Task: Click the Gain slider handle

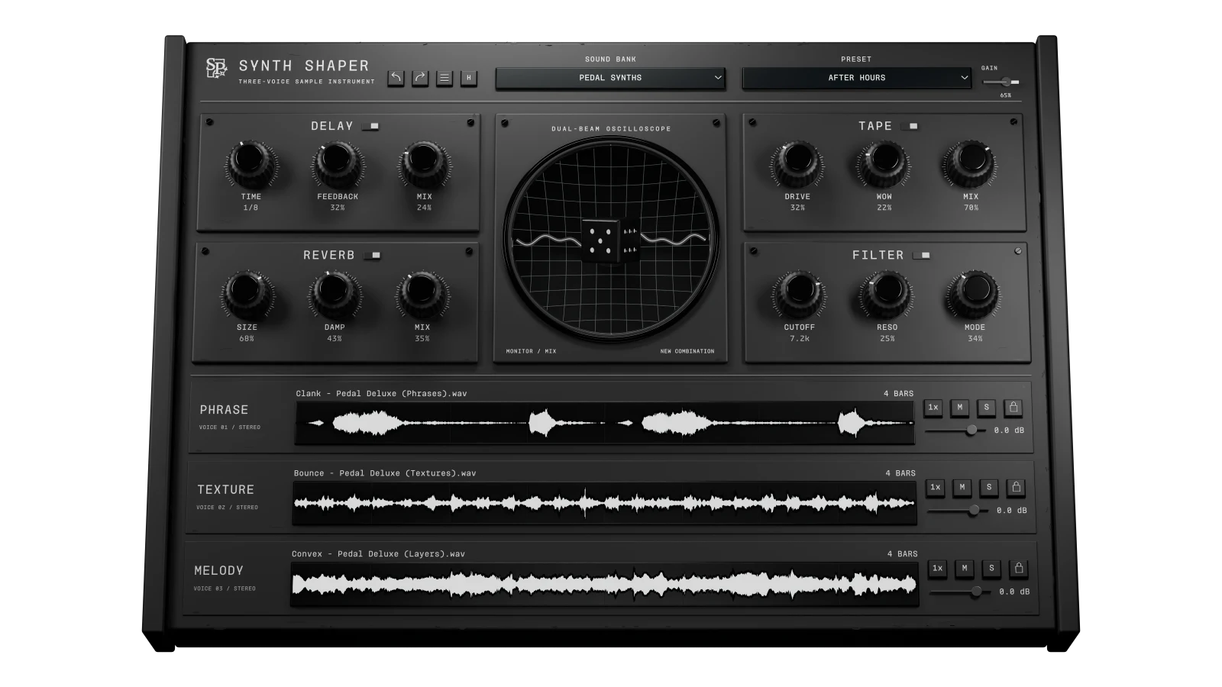Action: point(1006,82)
